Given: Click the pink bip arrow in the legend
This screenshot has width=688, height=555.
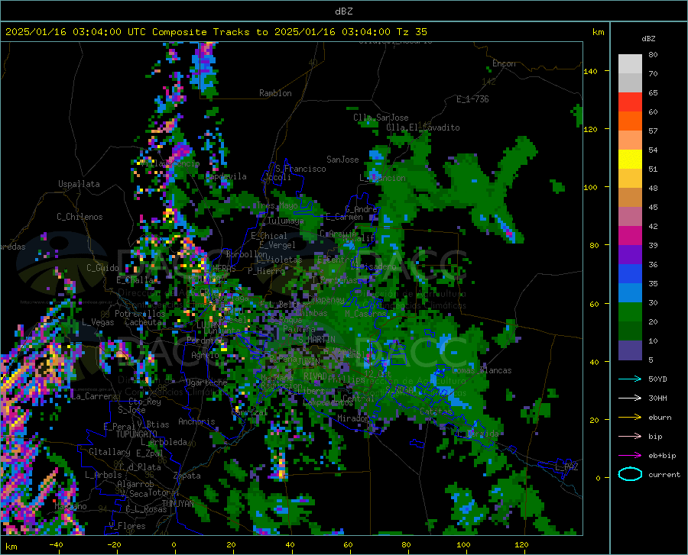Looking at the screenshot, I should (630, 437).
